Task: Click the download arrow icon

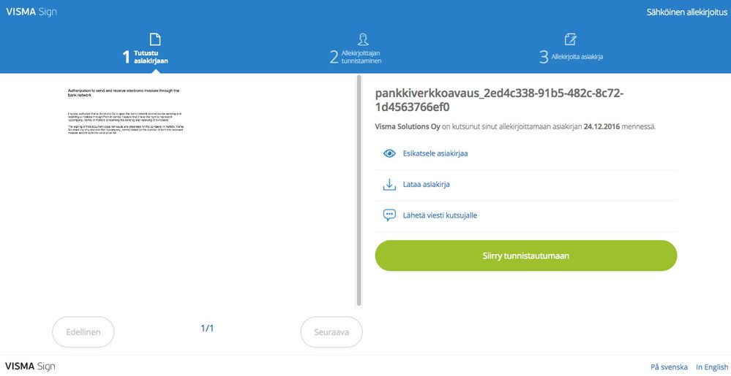Action: point(389,185)
